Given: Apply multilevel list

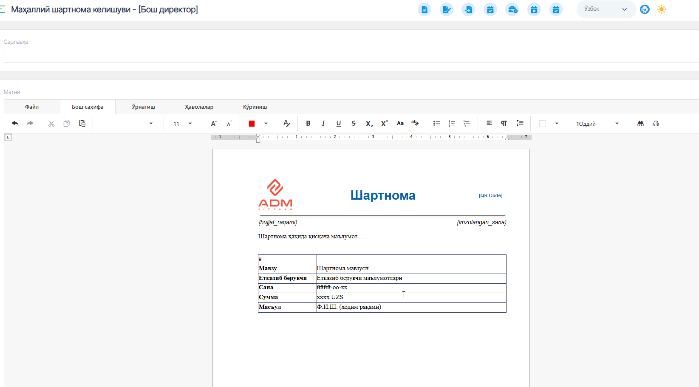Looking at the screenshot, I should 467,124.
